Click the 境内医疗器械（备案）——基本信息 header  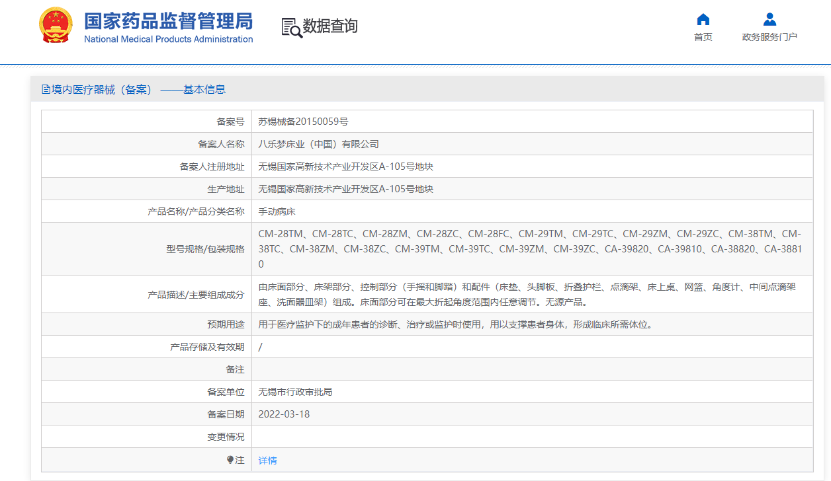[138, 89]
